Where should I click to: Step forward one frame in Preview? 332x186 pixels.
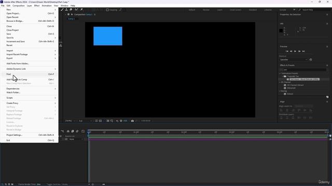[299, 51]
